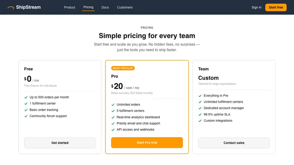
Task: Click the Pro plan title
Action: tap(115, 76)
